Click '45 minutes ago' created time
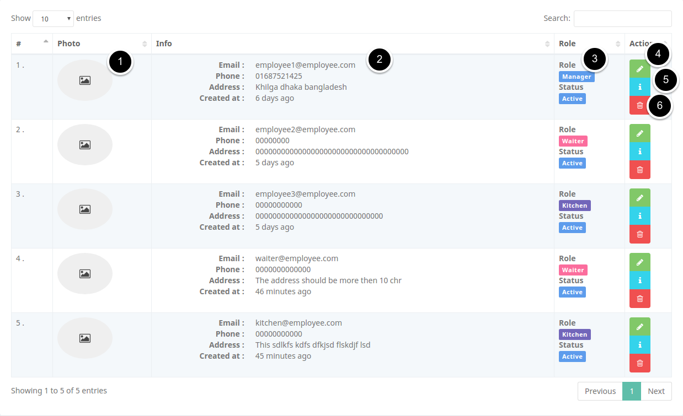This screenshot has height=416, width=683. click(283, 356)
